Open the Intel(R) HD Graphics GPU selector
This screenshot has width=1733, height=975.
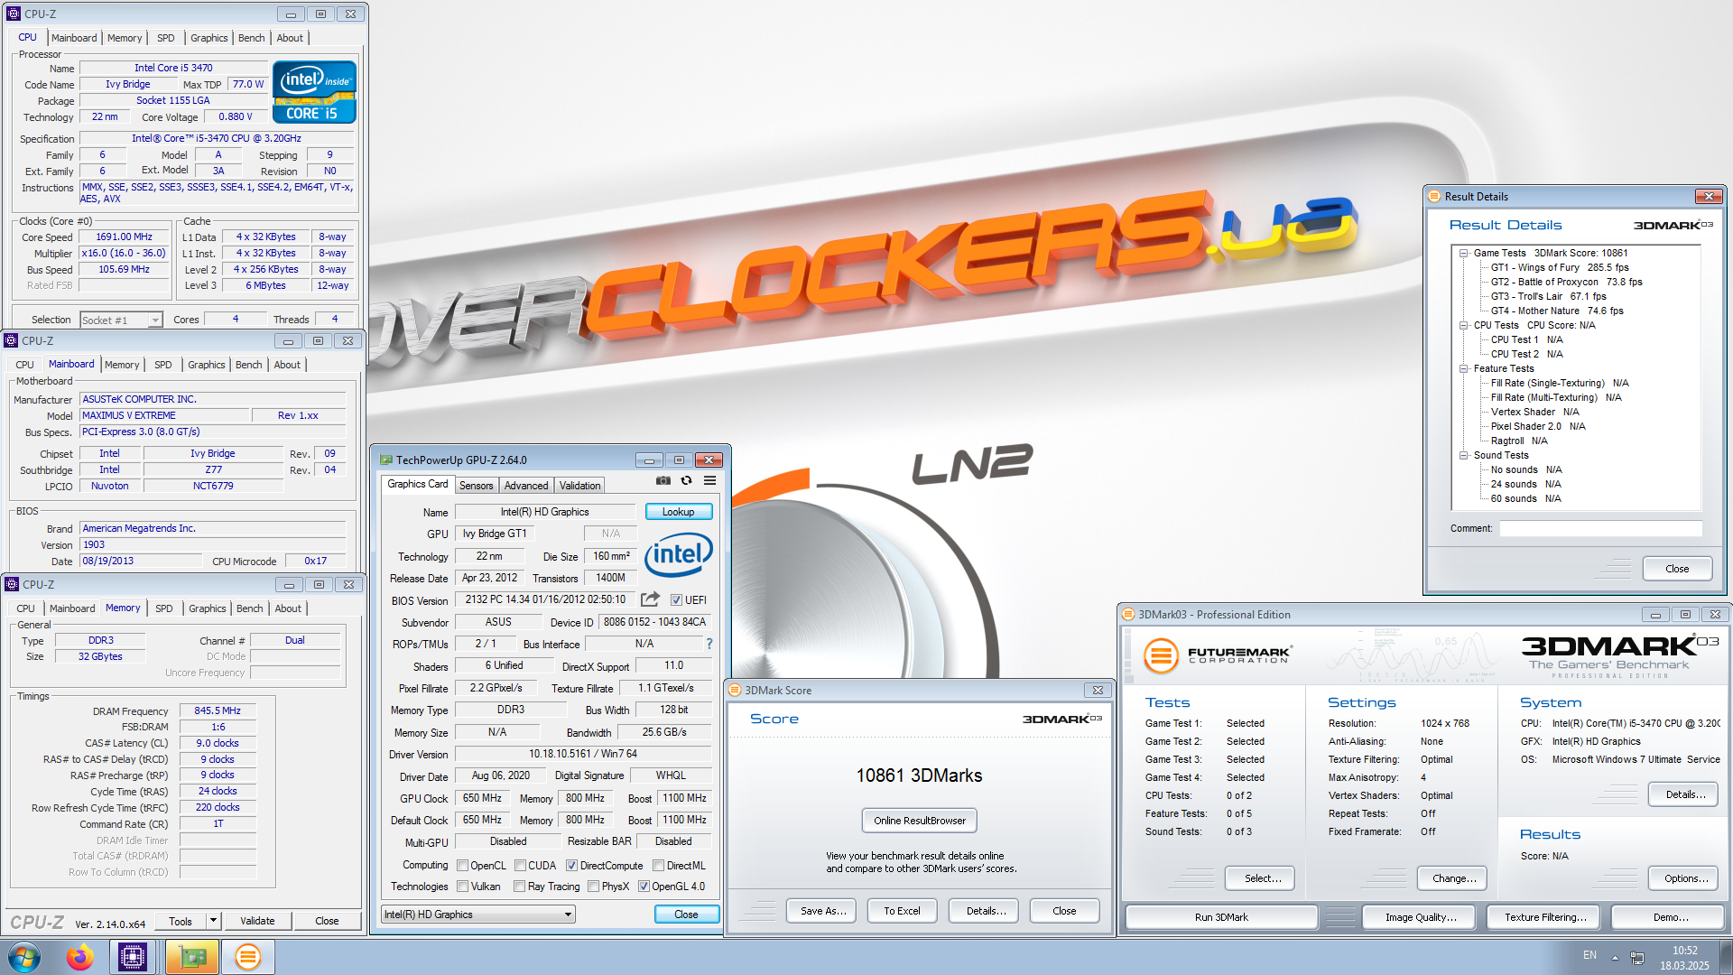pos(478,915)
